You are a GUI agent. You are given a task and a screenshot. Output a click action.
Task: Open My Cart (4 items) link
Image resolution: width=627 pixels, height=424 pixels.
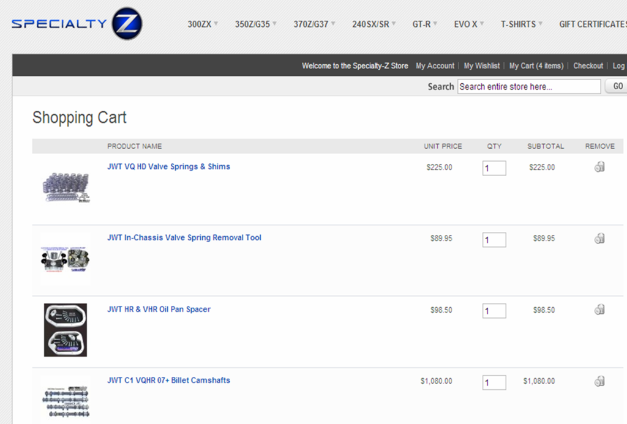[536, 65]
